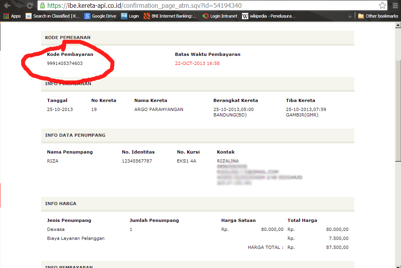Image resolution: width=401 pixels, height=268 pixels.
Task: Click payment code 9991405374603
Action: (65, 63)
